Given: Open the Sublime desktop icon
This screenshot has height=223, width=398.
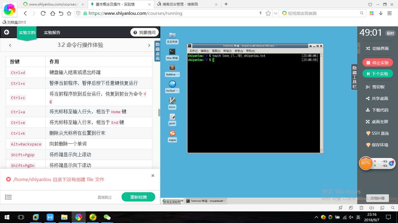Looking at the screenshot, I should click(x=172, y=71).
